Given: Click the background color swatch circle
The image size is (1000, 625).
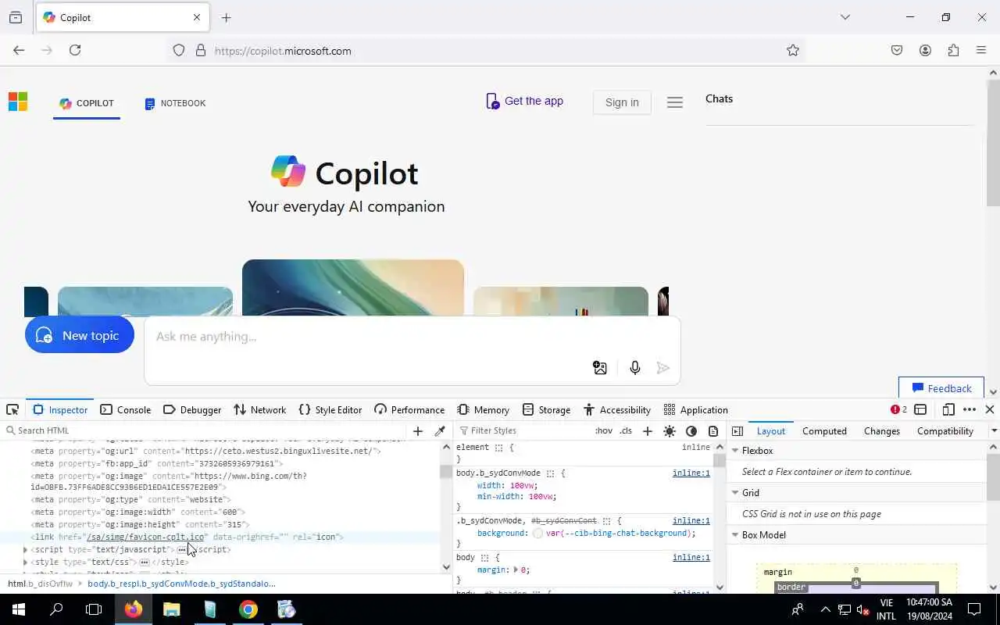Looking at the screenshot, I should pos(538,533).
